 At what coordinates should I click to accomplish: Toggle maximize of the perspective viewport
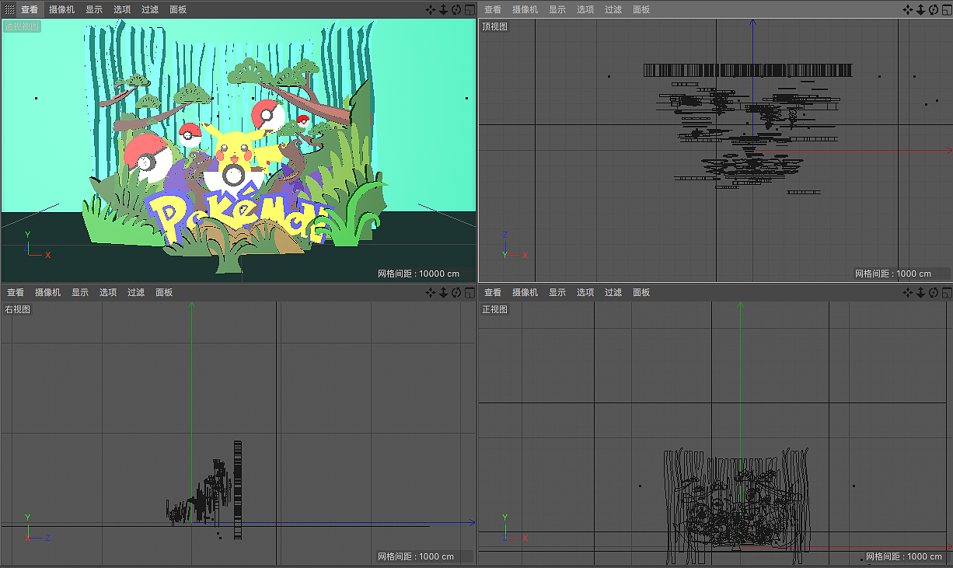click(x=470, y=9)
